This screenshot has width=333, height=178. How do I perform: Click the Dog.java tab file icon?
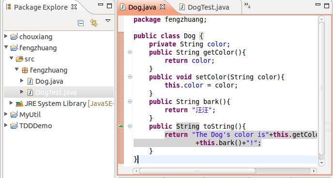click(x=123, y=7)
